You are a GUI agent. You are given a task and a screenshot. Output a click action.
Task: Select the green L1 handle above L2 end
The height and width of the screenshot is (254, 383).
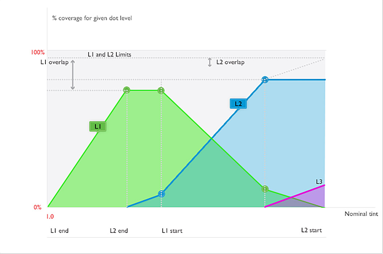point(126,90)
